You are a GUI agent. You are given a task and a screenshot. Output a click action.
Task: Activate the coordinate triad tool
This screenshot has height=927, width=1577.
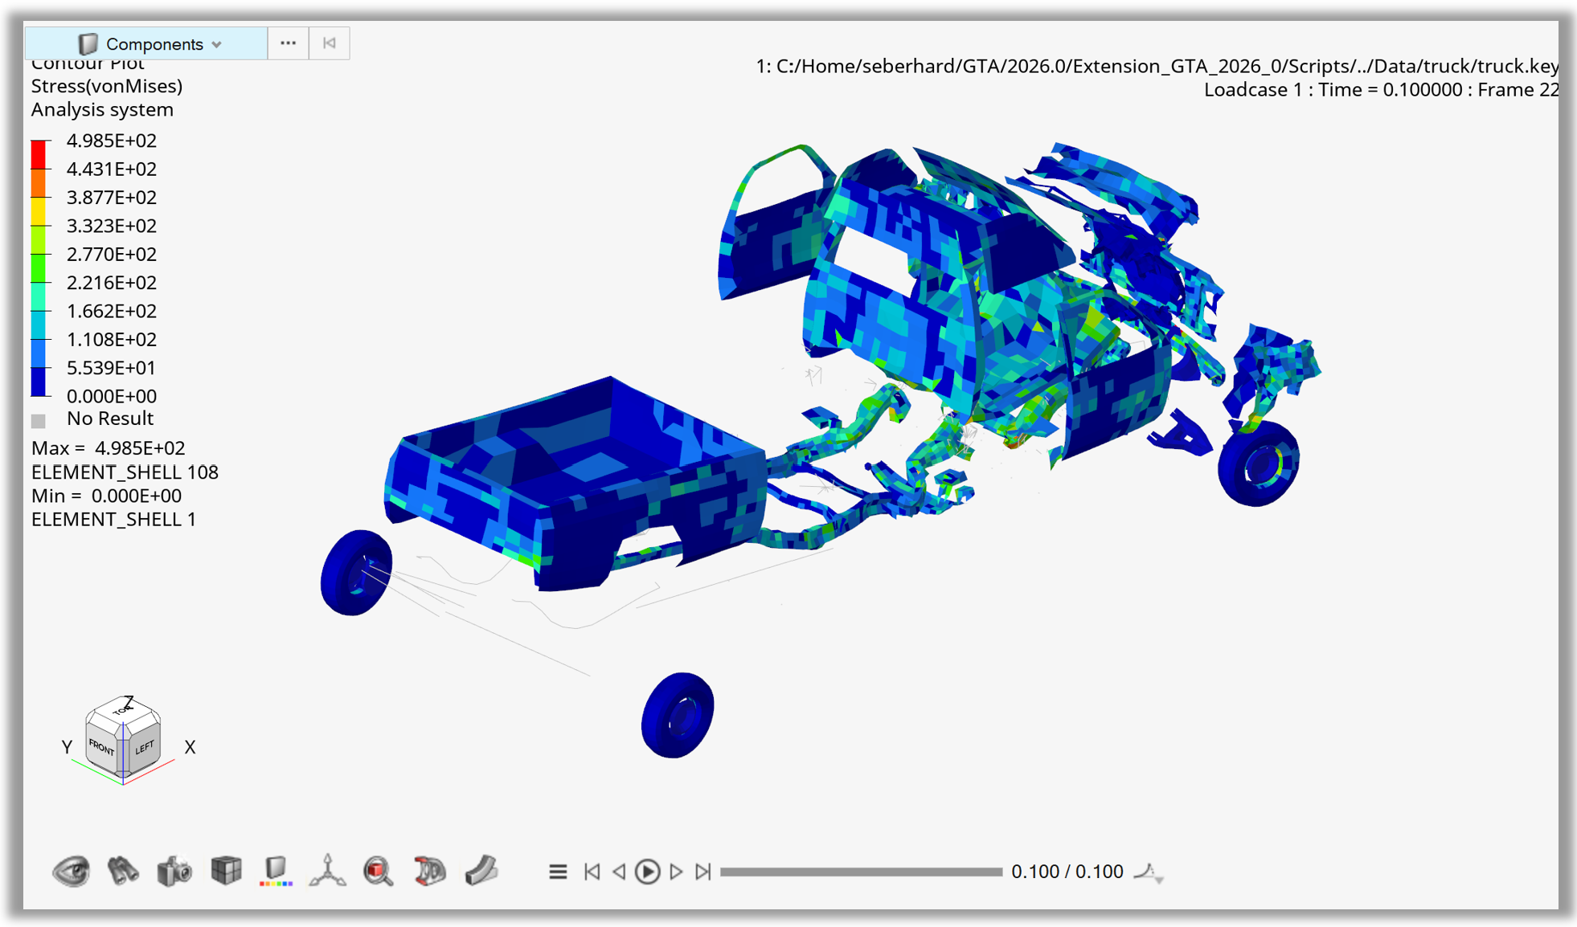tap(326, 871)
